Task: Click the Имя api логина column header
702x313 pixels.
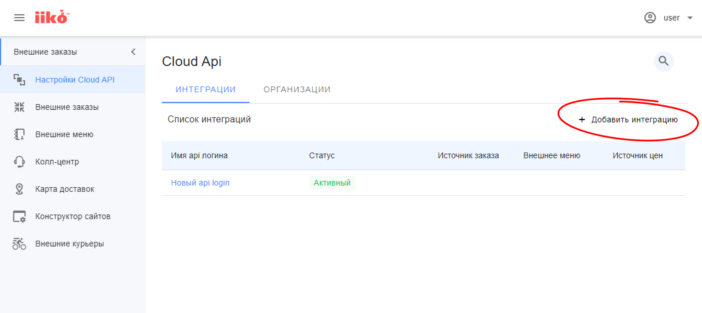Action: point(199,155)
